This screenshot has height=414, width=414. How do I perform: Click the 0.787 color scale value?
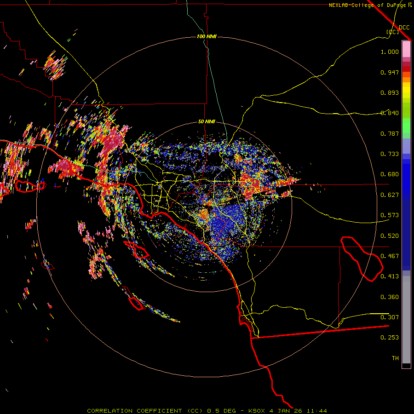[x=390, y=133]
